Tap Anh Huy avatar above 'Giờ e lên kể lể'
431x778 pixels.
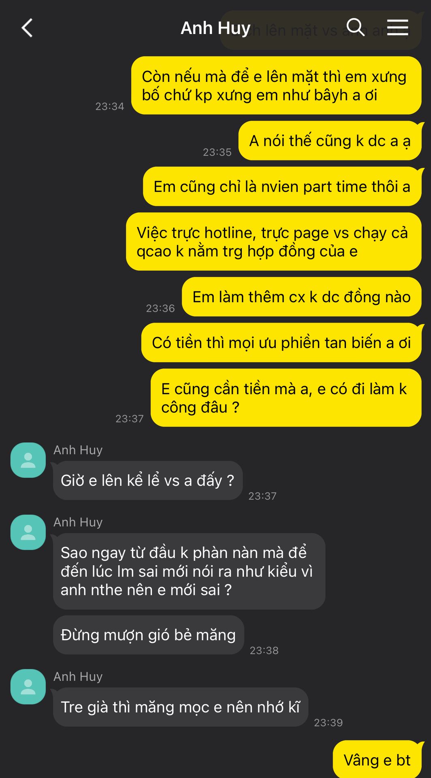coord(28,460)
